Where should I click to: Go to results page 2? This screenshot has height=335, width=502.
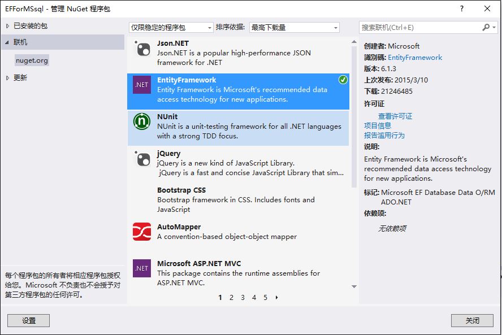pos(231,298)
